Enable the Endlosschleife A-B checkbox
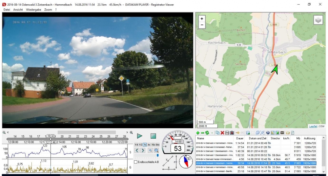Screen dimensions: 328x176 [x=136, y=162]
